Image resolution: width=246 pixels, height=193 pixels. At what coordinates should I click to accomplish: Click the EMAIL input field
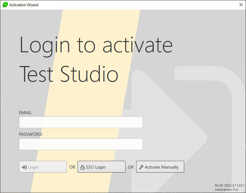point(81,122)
